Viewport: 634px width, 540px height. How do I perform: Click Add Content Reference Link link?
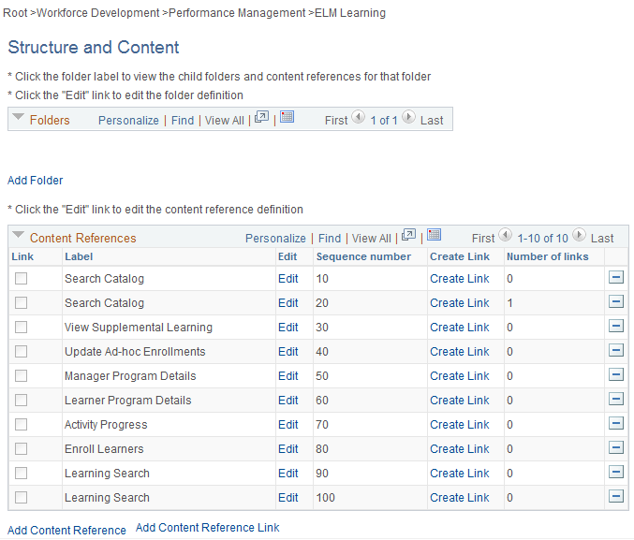pyautogui.click(x=207, y=528)
